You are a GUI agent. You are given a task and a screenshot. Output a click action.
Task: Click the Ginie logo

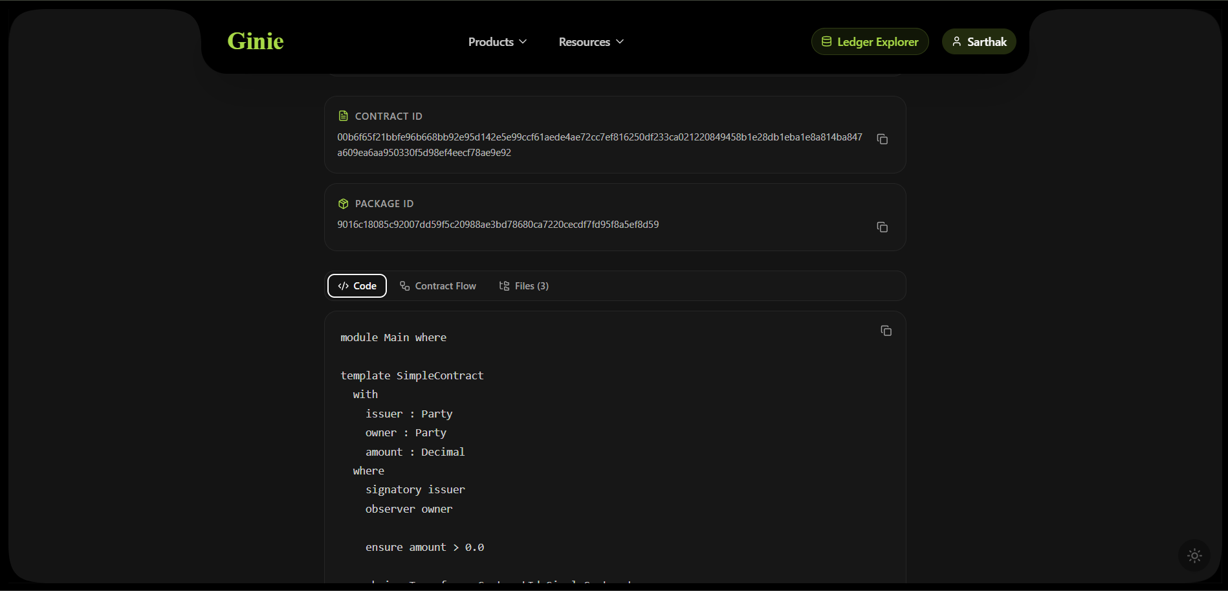256,41
